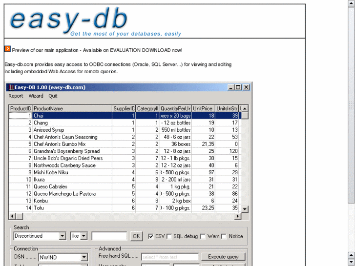355x266 pixels.
Task: Open the DSN NWIND dropdown
Action: (84, 257)
